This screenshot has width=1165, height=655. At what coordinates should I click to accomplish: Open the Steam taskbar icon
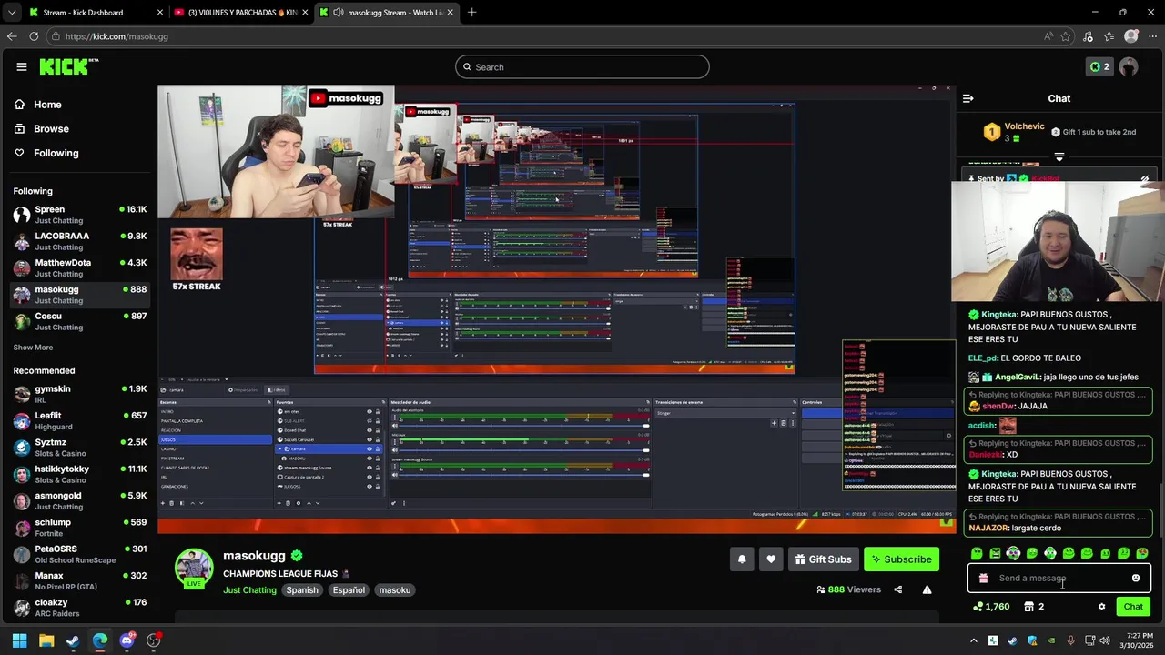tap(73, 640)
